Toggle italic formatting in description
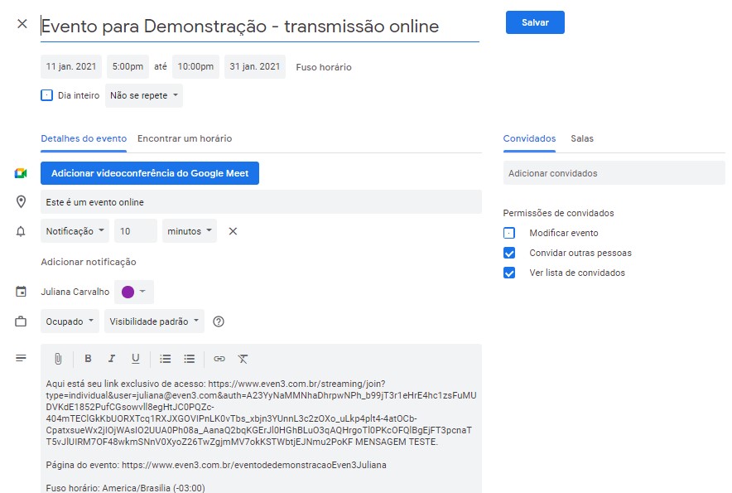 coord(112,359)
